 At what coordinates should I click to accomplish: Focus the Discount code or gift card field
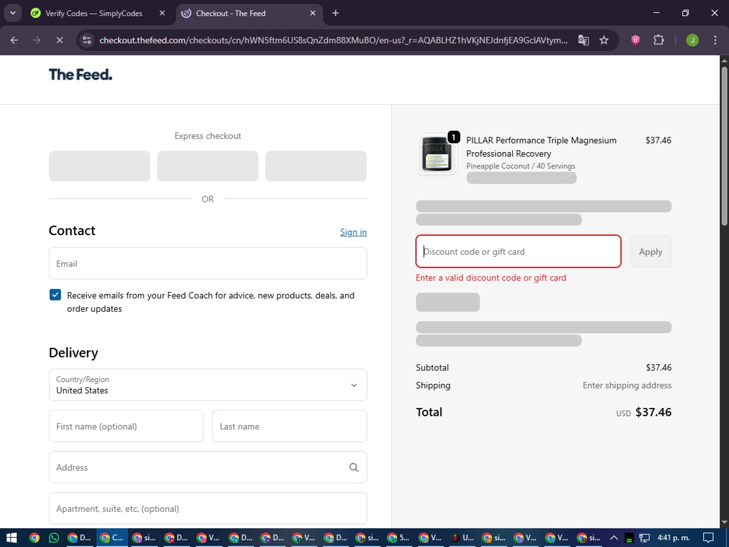pyautogui.click(x=519, y=251)
